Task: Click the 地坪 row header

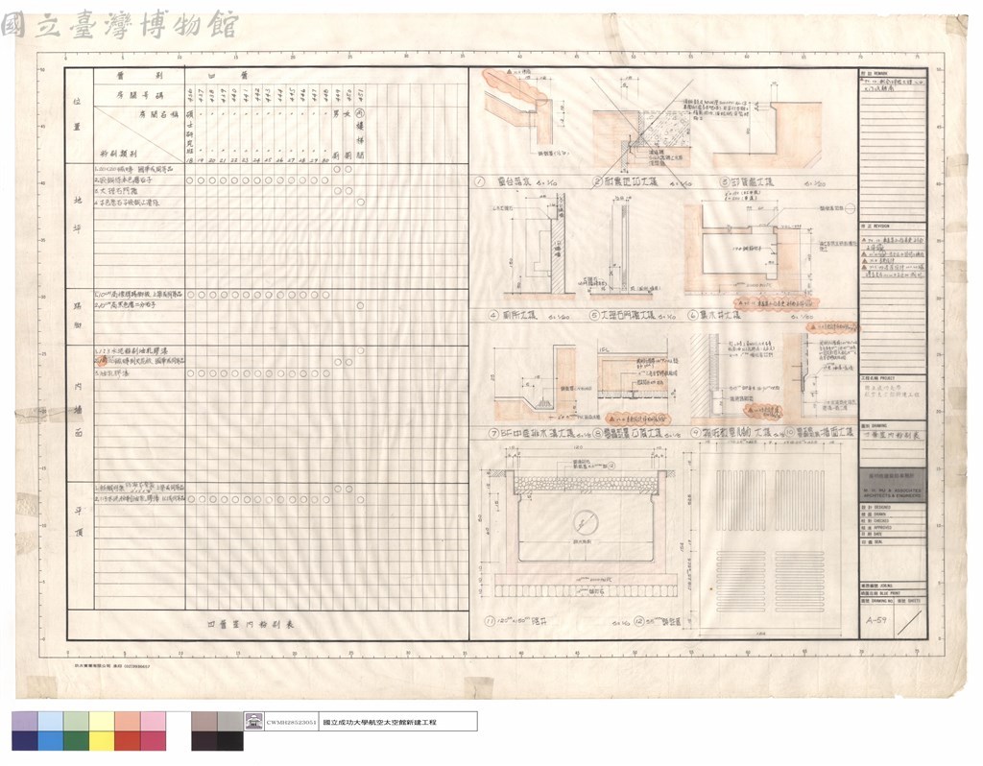Action: tap(78, 214)
